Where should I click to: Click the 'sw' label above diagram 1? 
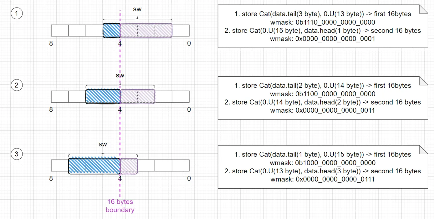pyautogui.click(x=137, y=9)
